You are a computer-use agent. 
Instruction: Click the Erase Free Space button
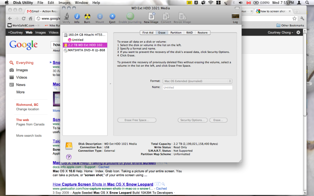137,120
